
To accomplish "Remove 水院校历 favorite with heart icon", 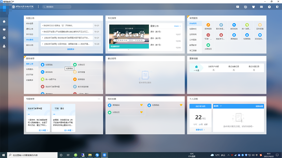I will click(x=142, y=112).
